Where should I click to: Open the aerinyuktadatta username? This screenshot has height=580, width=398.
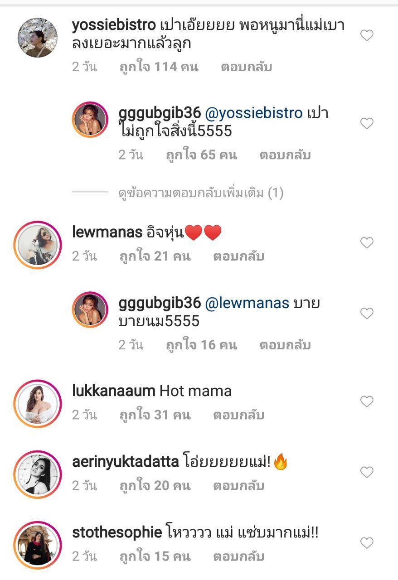pyautogui.click(x=125, y=462)
